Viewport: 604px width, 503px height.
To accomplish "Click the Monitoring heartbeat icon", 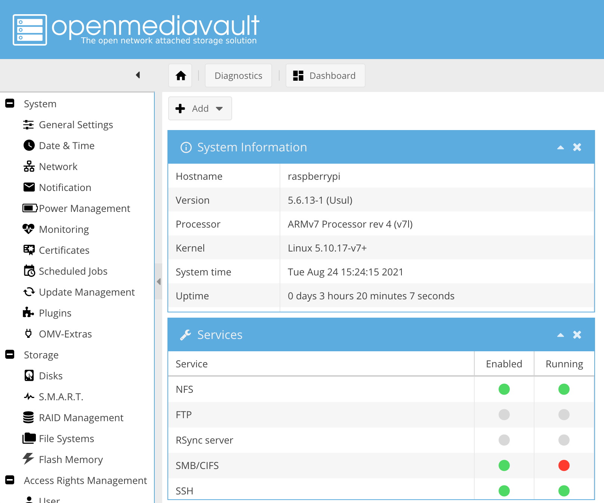I will (x=28, y=229).
